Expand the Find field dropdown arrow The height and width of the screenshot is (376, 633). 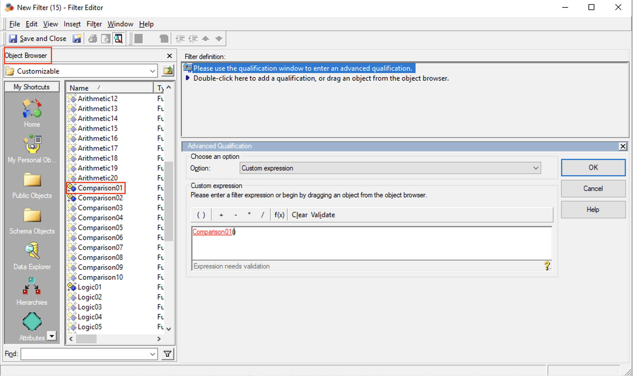click(x=152, y=354)
